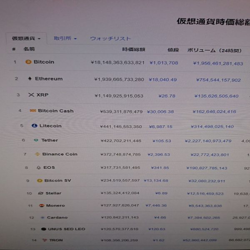Click the UNUS SED LEO icon
Viewport: 250px width, 250px height.
pos(43,229)
